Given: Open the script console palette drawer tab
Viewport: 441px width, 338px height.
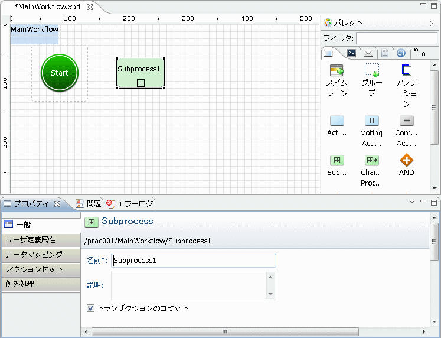Looking at the screenshot, I should 351,53.
